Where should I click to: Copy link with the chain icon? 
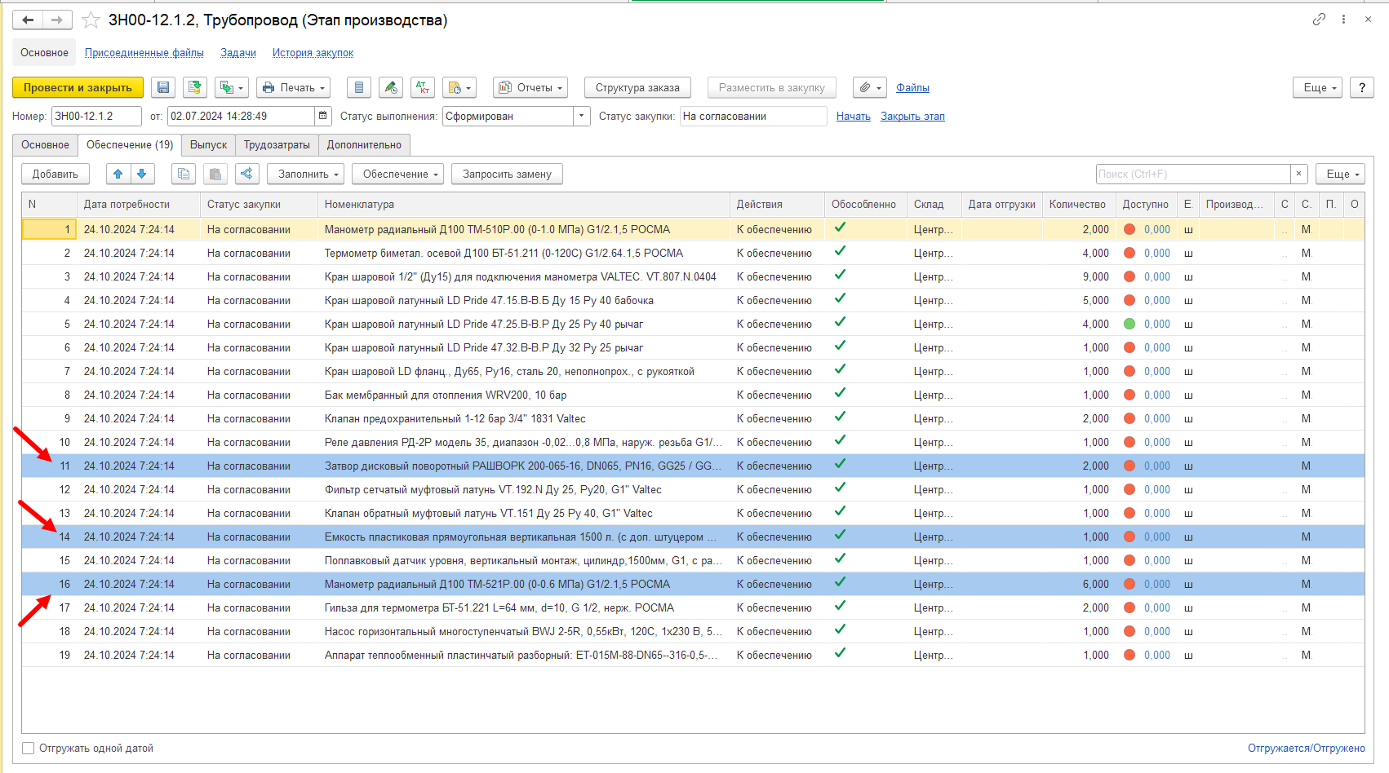point(1319,20)
